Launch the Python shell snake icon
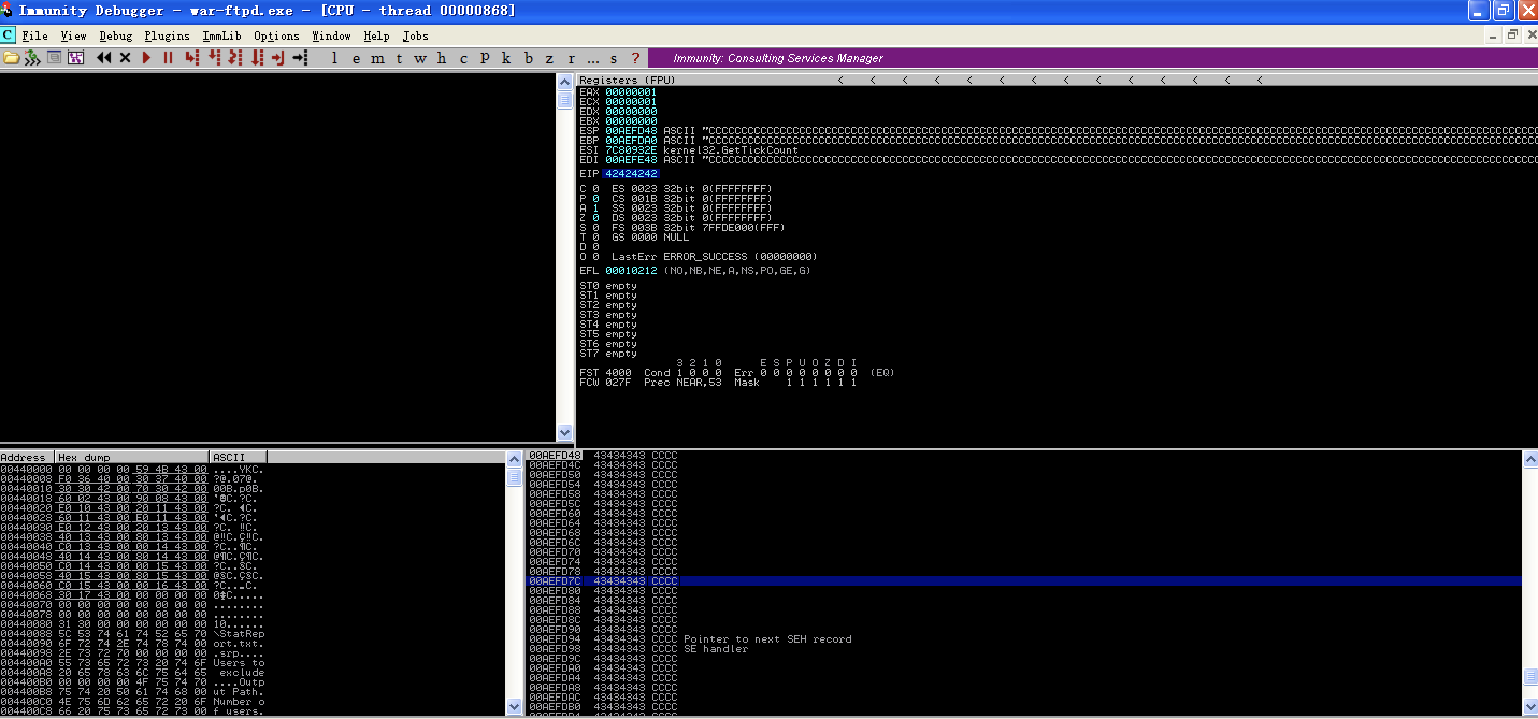This screenshot has height=719, width=1538. pos(32,58)
